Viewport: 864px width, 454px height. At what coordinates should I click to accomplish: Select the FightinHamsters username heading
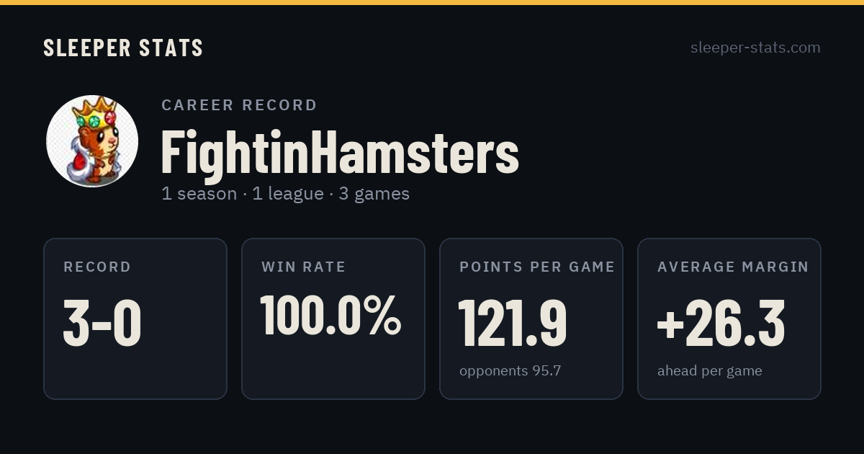[340, 151]
